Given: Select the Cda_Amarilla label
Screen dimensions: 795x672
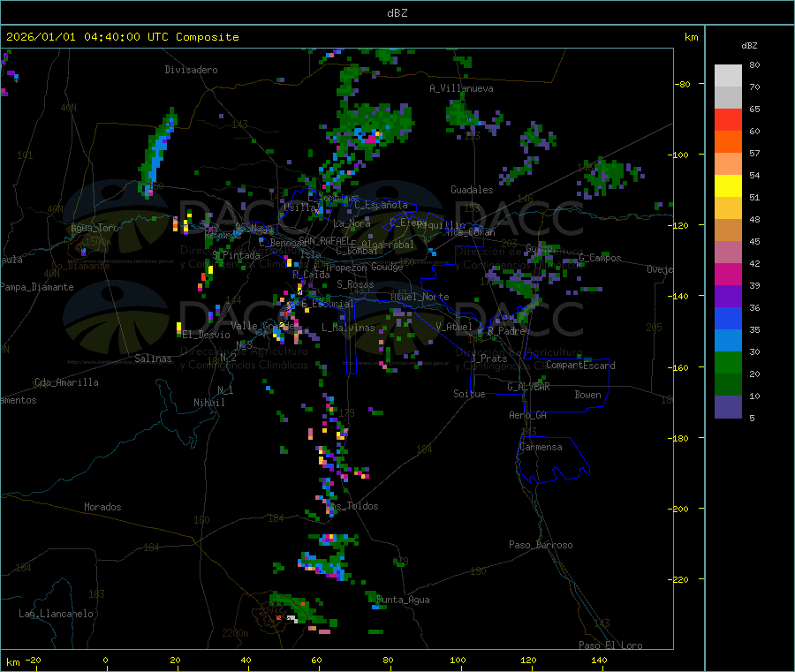Looking at the screenshot, I should click(x=66, y=382).
